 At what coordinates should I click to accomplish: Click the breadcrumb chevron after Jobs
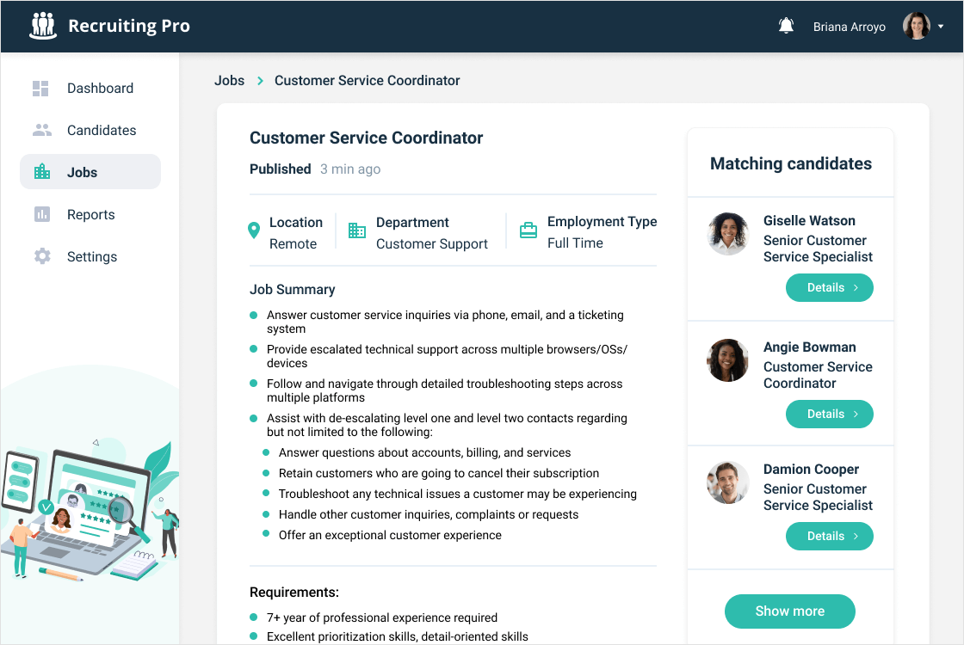260,81
